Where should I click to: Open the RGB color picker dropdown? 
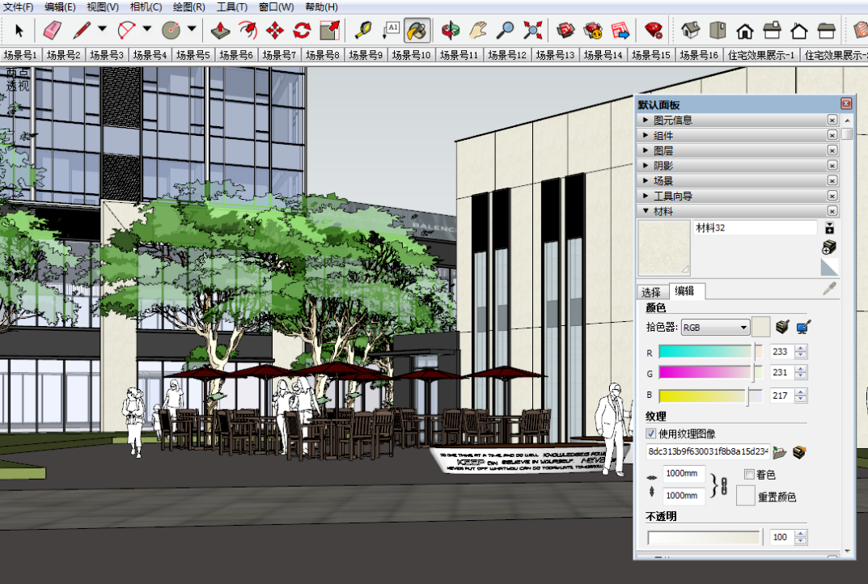(x=715, y=328)
